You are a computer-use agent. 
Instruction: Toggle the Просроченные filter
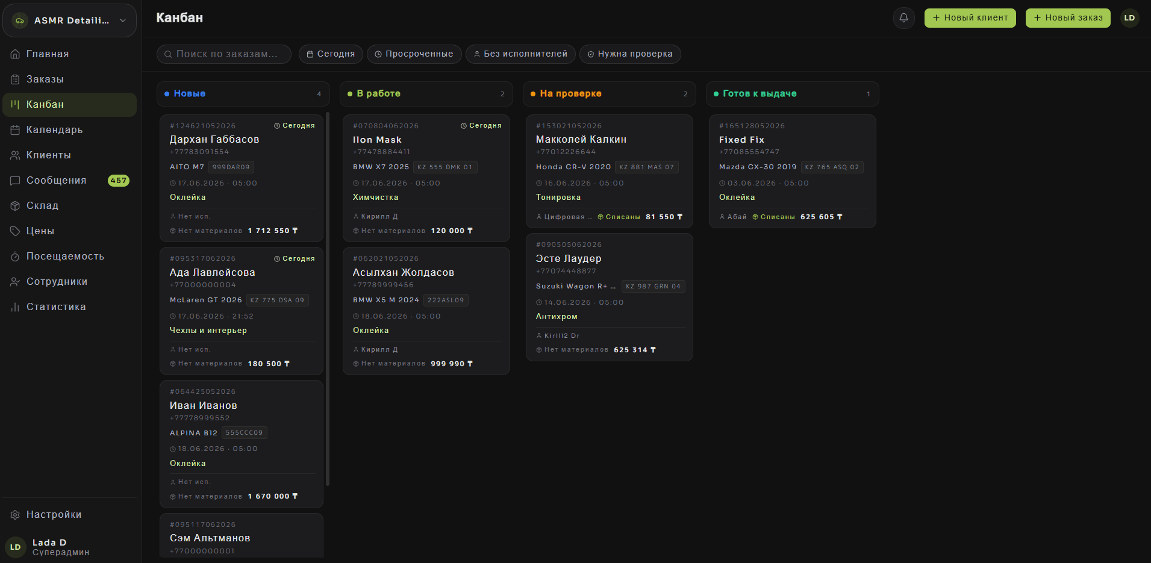[x=414, y=54]
